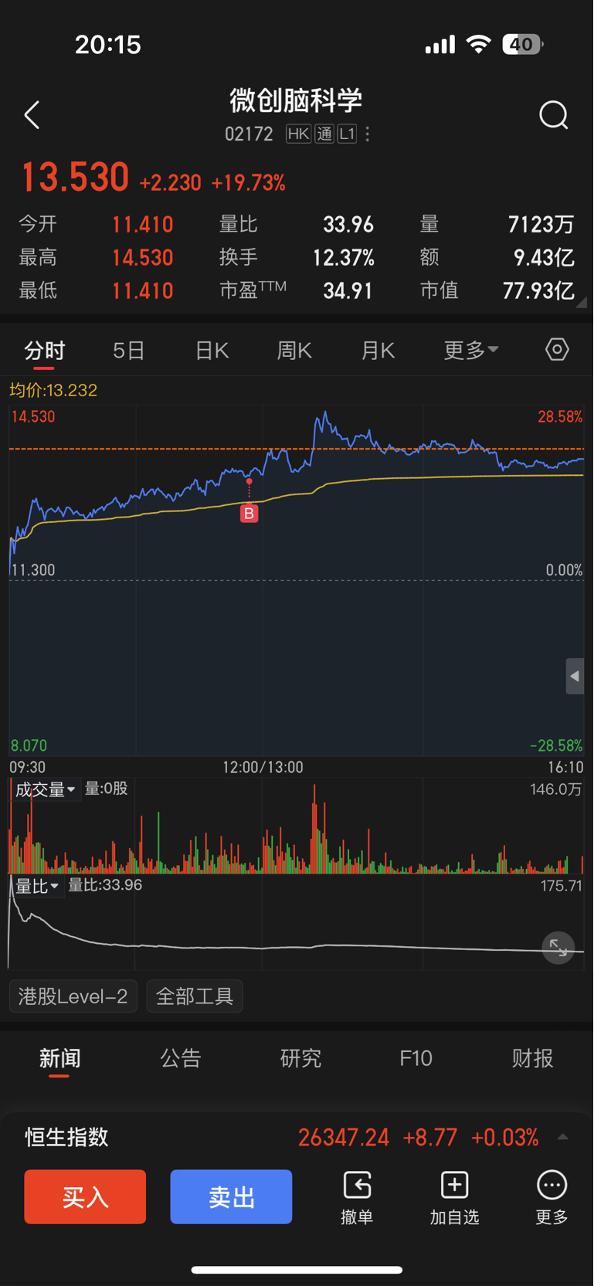Expand the stats panel corner triangle
Viewport: 594px width, 1286px height.
point(582,303)
